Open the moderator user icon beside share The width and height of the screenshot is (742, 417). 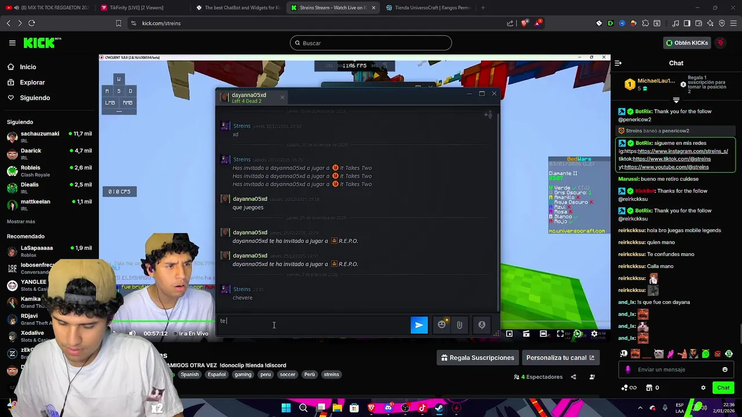pyautogui.click(x=592, y=377)
